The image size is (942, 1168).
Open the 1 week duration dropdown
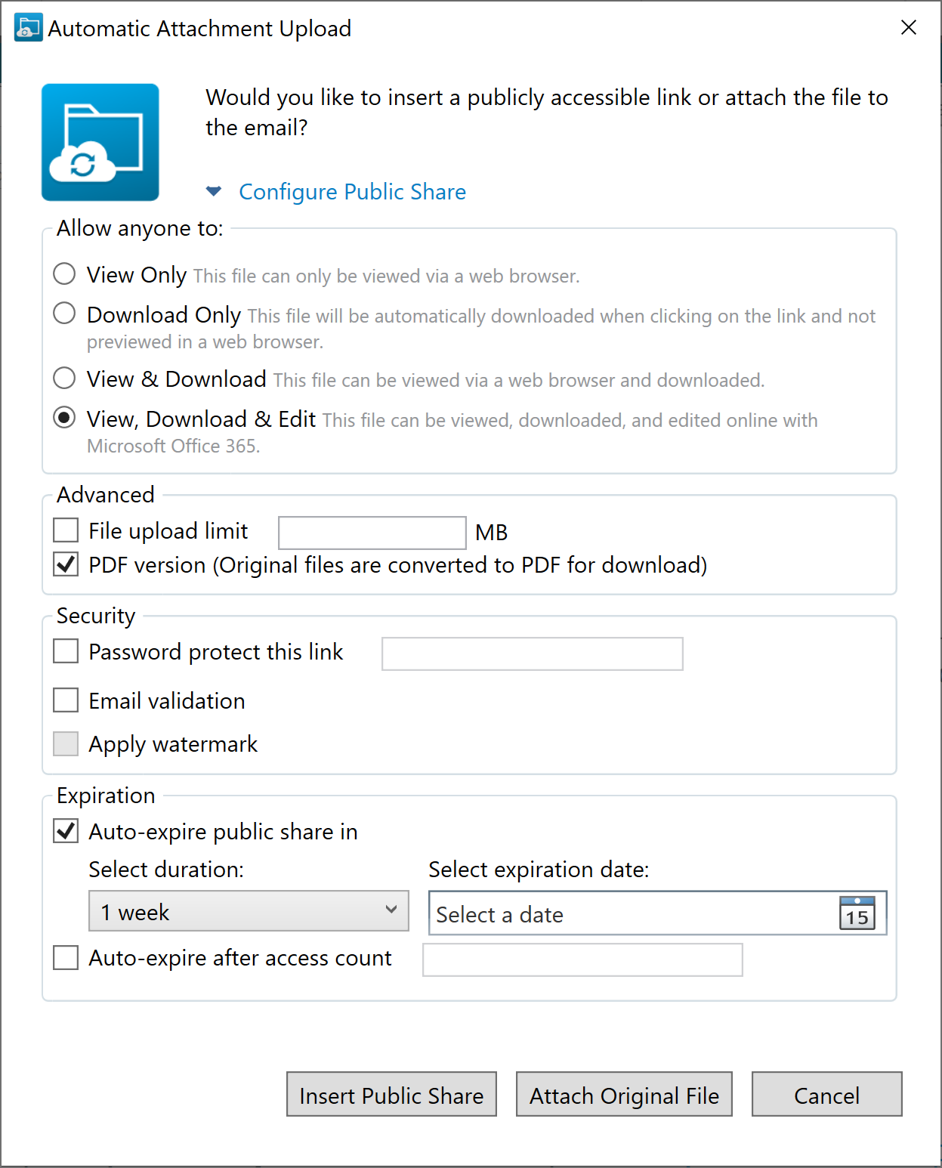[249, 911]
